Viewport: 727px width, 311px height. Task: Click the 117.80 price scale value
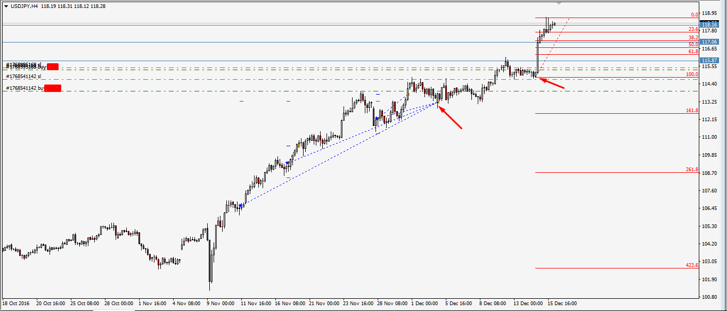coord(710,31)
